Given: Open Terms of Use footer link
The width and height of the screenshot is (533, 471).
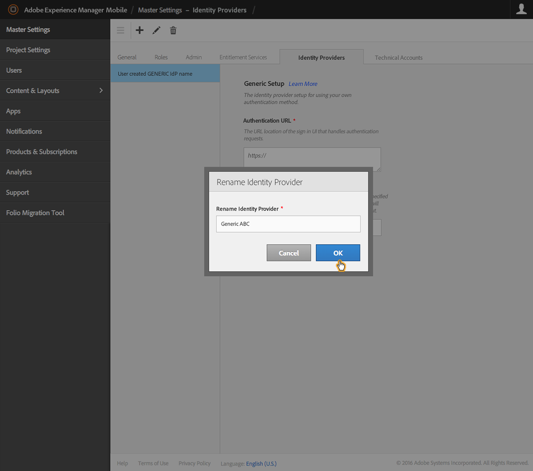Looking at the screenshot, I should [x=153, y=463].
